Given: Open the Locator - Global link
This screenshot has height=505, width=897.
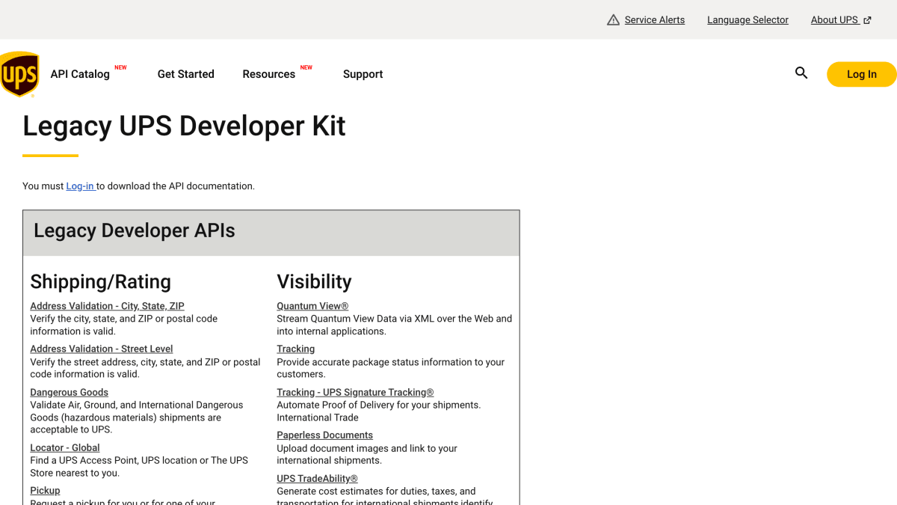Looking at the screenshot, I should [x=65, y=447].
